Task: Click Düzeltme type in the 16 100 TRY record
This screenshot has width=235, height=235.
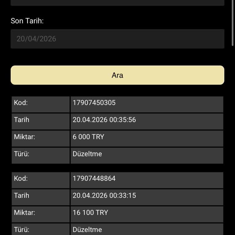Action: coord(87,229)
